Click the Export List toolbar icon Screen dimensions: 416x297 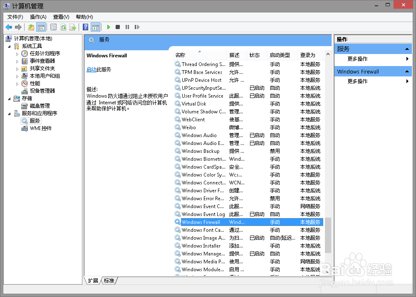click(x=73, y=27)
